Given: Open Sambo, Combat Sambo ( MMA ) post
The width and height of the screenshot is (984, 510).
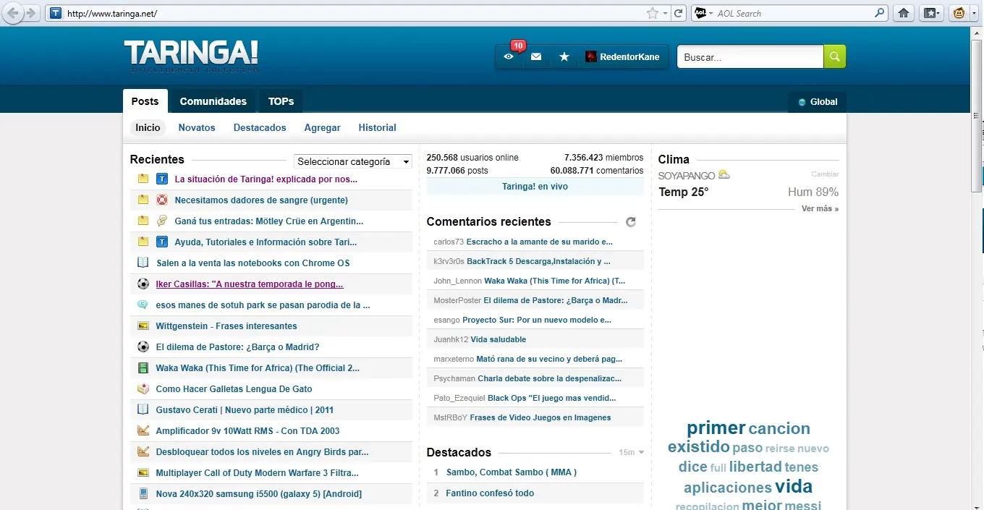Looking at the screenshot, I should [512, 472].
